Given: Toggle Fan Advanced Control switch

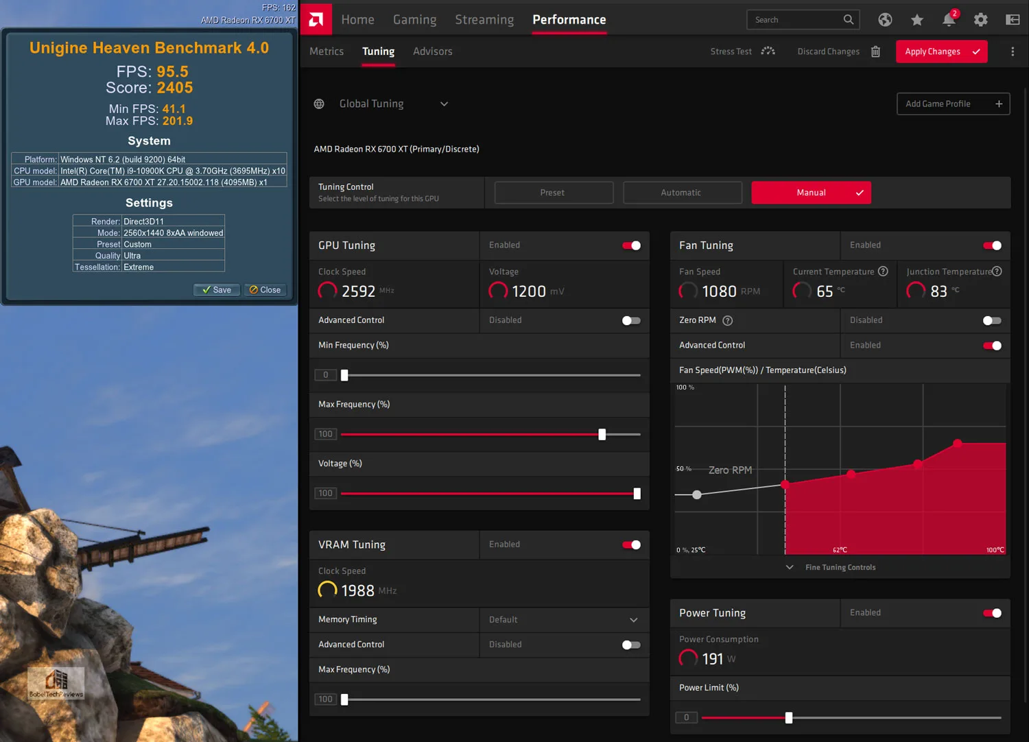Looking at the screenshot, I should [x=992, y=346].
